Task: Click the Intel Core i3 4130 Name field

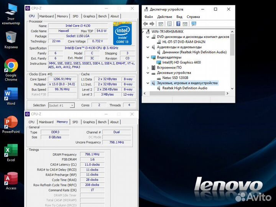Action: [x=78, y=26]
